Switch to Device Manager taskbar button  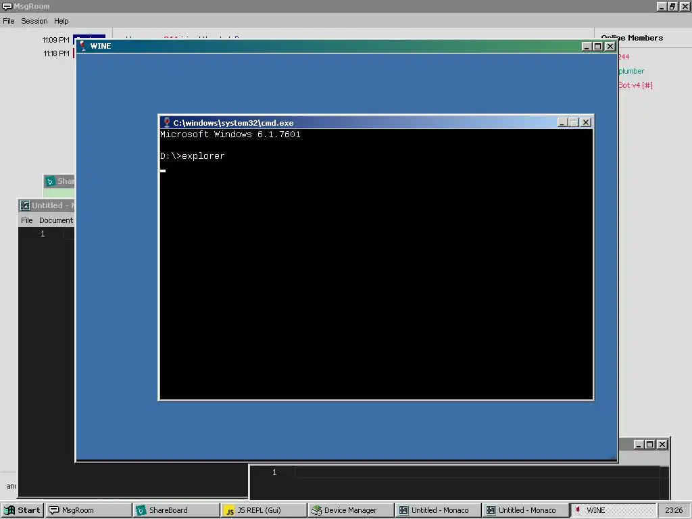click(351, 510)
